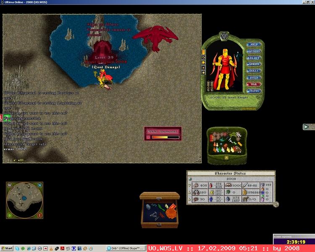Click the wooden chest's front latch
The width and height of the screenshot is (315, 252).
[x=159, y=225]
